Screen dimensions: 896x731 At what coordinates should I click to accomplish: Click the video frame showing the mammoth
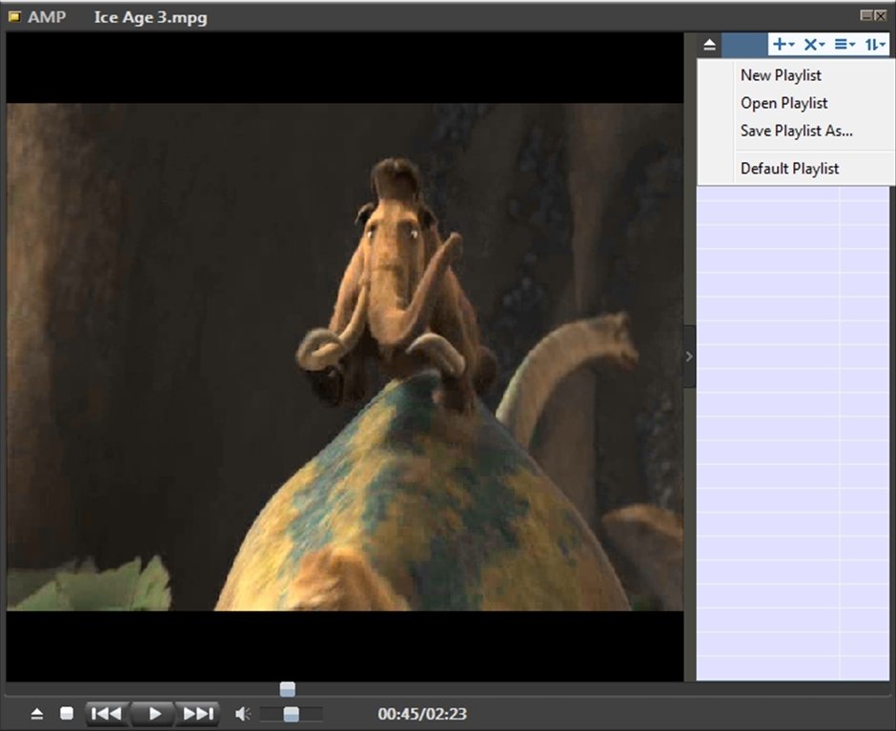tap(345, 356)
